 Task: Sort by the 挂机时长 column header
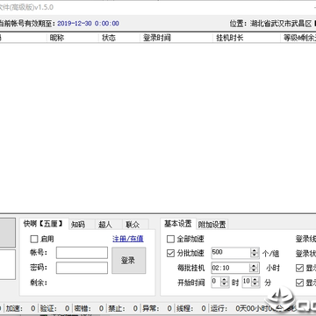coord(247,38)
